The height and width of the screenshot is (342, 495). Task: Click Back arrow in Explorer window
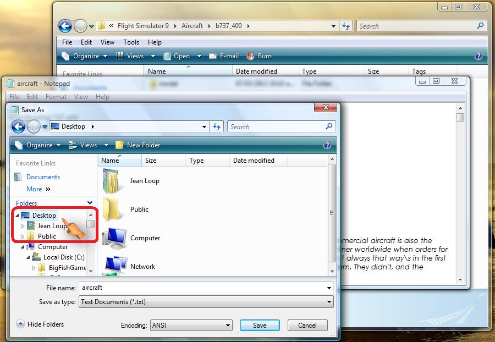65,26
